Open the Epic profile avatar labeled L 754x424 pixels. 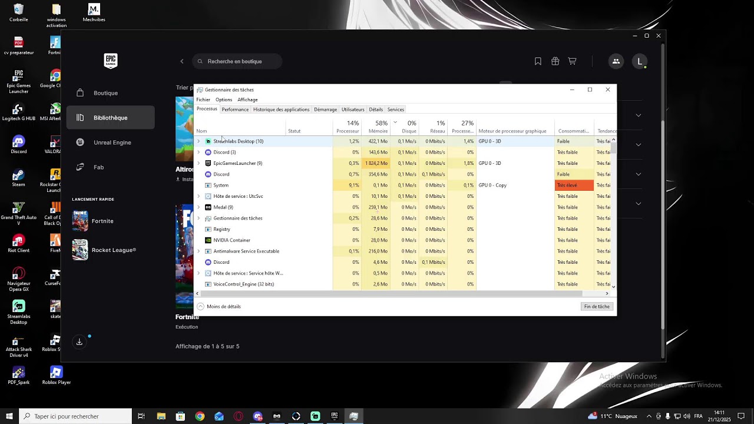point(640,61)
